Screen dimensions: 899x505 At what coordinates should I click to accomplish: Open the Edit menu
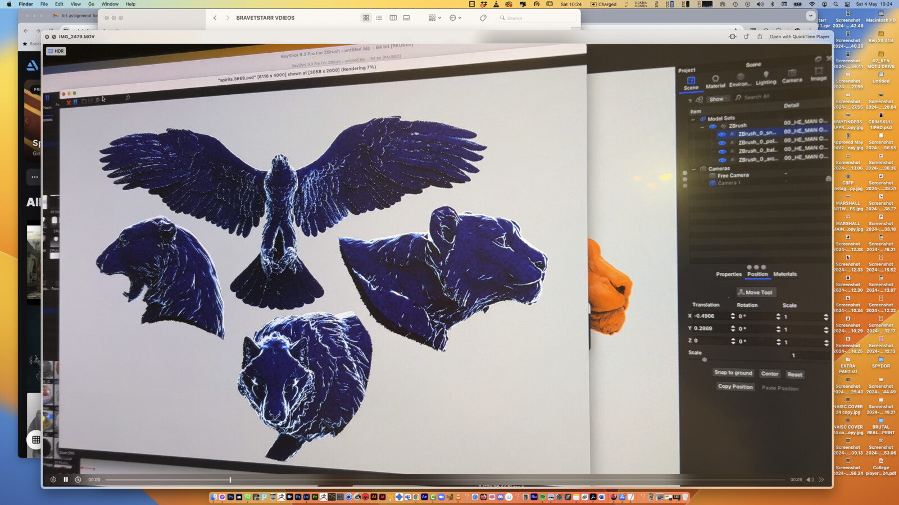pyautogui.click(x=59, y=4)
